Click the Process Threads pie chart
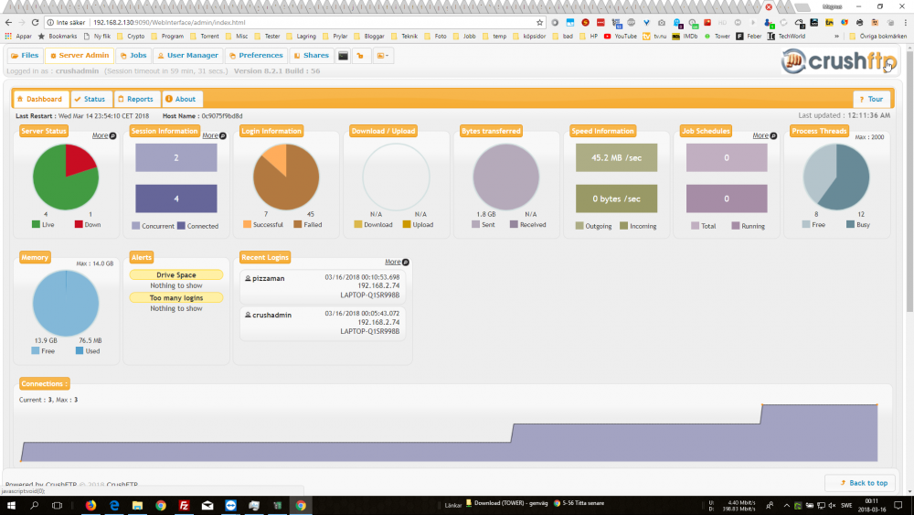 pyautogui.click(x=836, y=177)
